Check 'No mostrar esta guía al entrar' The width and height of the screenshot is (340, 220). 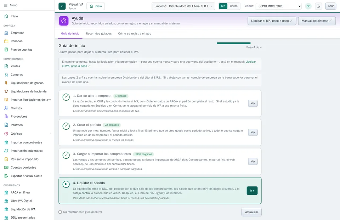pyautogui.click(x=60, y=212)
